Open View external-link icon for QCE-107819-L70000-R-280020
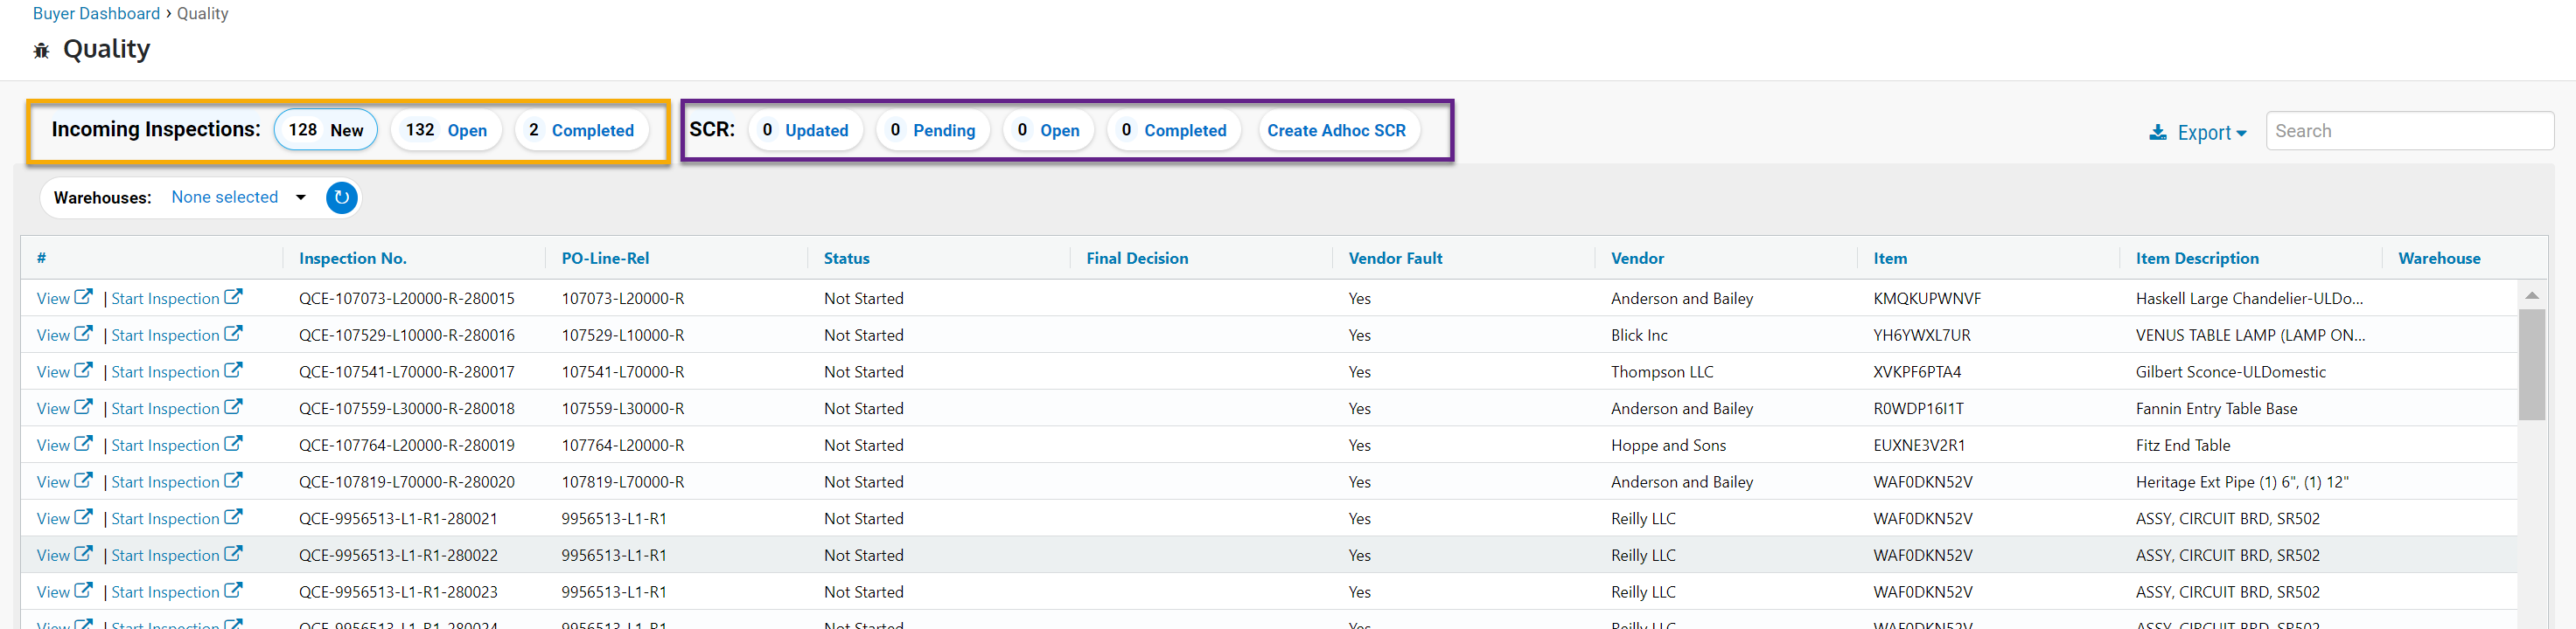 click(84, 480)
